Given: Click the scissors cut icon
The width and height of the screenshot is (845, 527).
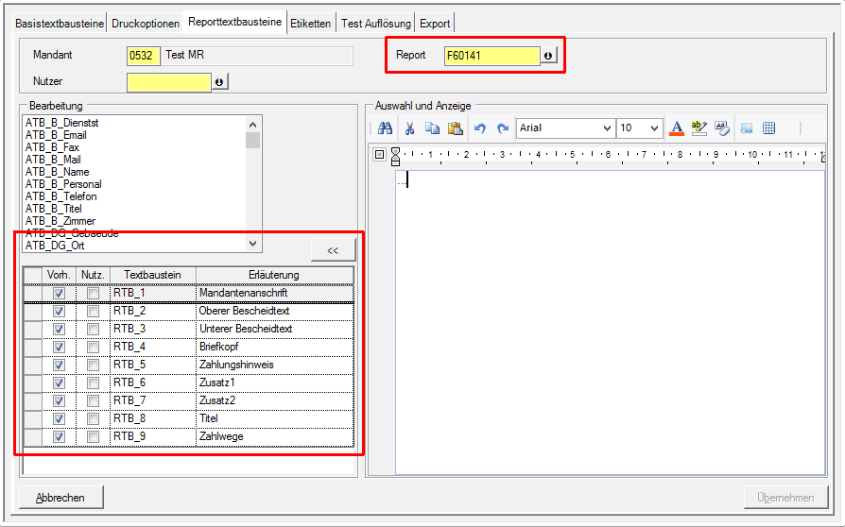Looking at the screenshot, I should click(x=410, y=128).
